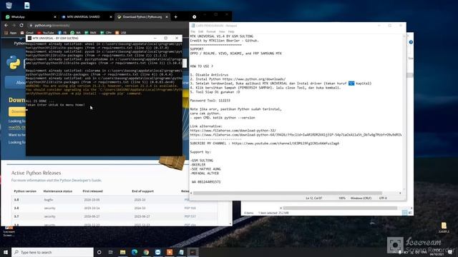Click the Chrome profile circle icon

194,17
